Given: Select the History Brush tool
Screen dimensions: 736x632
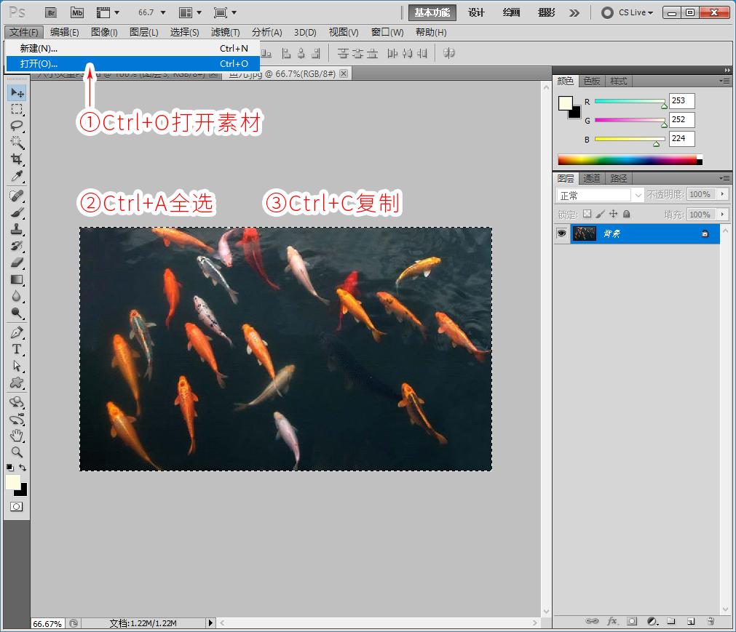Looking at the screenshot, I should pos(17,246).
